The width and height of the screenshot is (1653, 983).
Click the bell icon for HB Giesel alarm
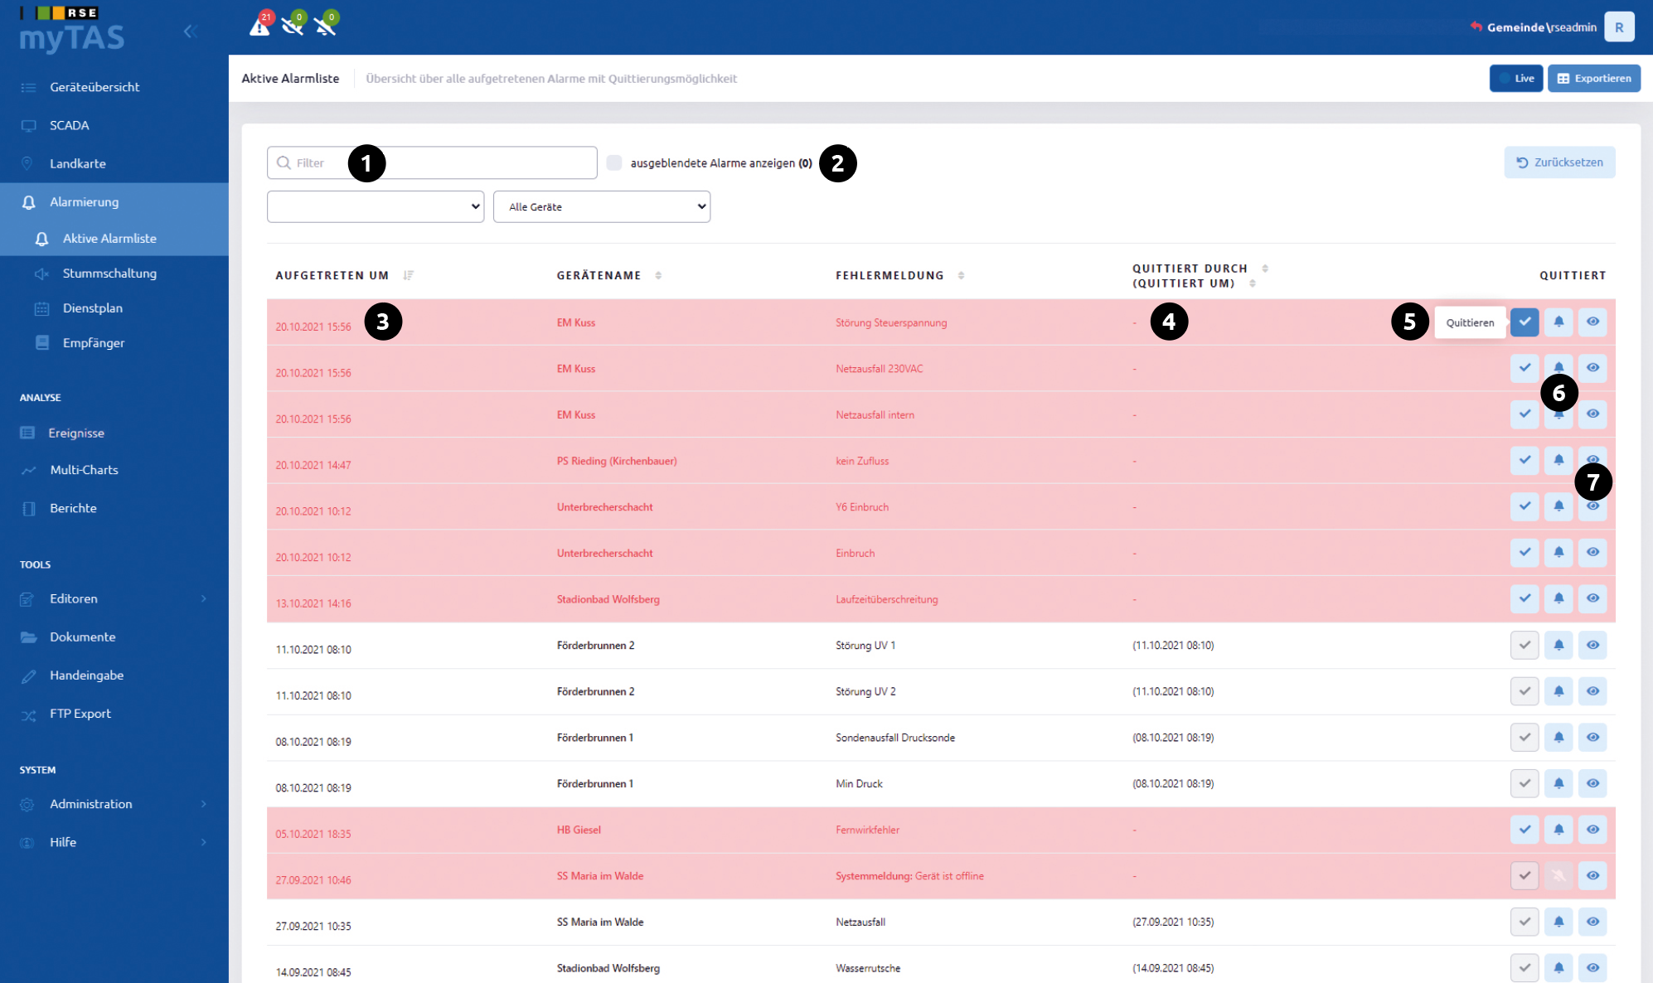pyautogui.click(x=1558, y=829)
